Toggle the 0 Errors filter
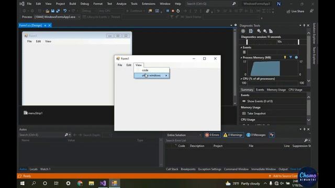 tap(213, 135)
